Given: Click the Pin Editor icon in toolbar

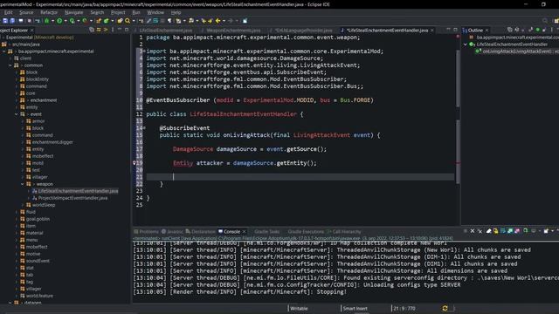Looking at the screenshot, I should (x=245, y=21).
